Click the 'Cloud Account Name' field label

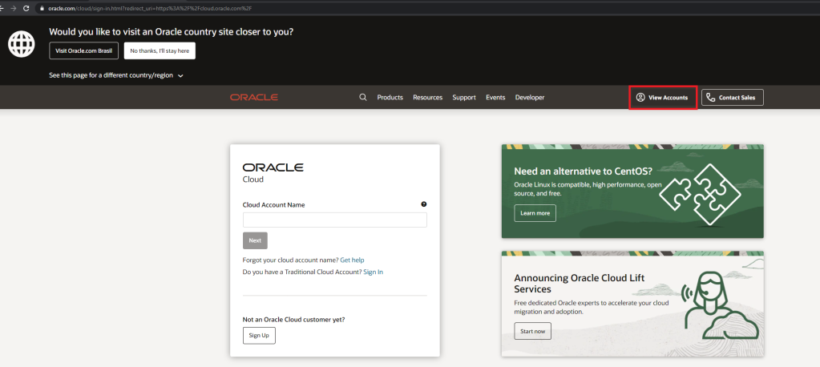273,205
